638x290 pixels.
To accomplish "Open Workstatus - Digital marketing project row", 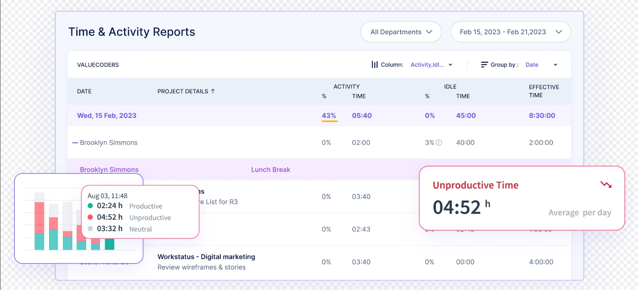I will [206, 257].
